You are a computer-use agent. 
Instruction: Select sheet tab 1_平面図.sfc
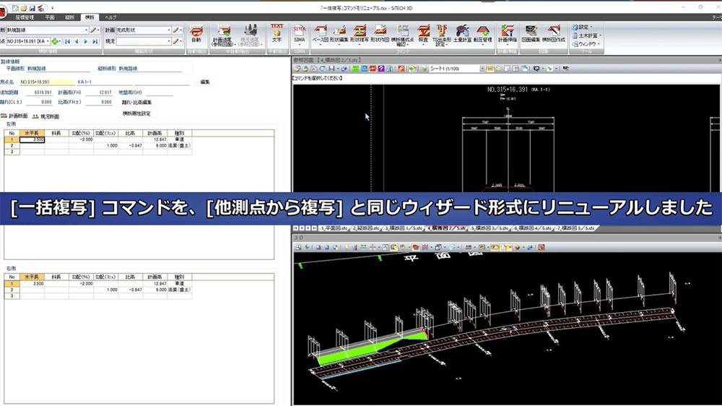(335, 228)
